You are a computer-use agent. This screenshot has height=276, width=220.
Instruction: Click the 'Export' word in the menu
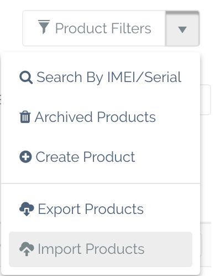(59, 209)
